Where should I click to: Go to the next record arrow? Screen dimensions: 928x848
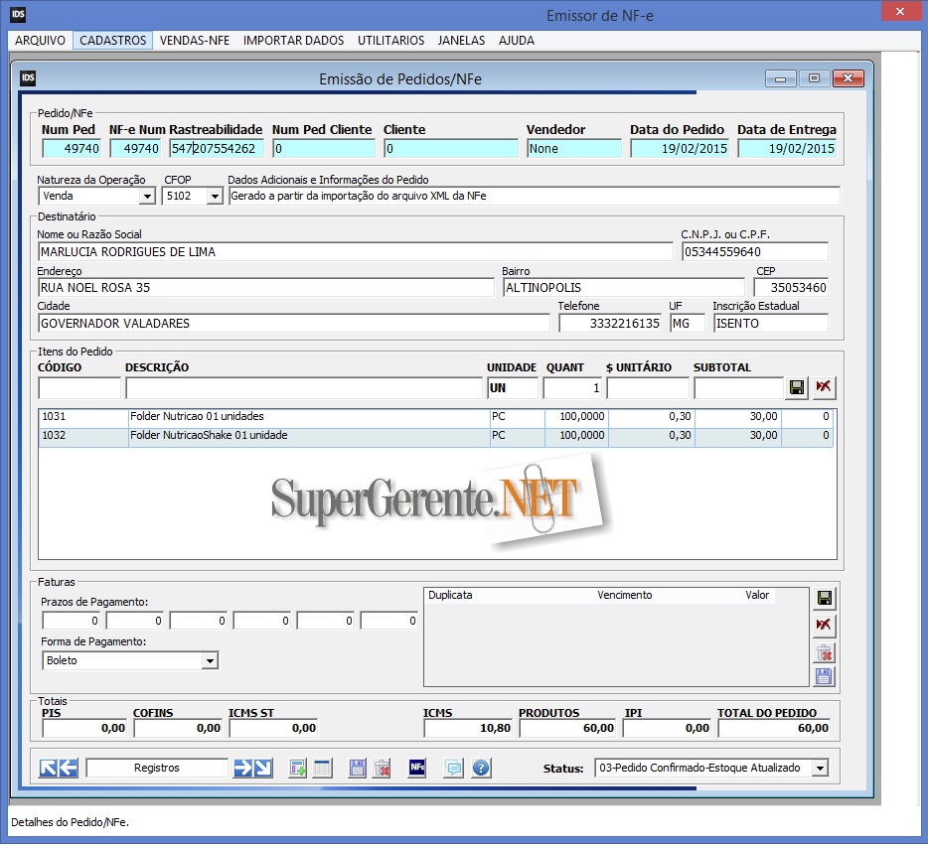[242, 768]
